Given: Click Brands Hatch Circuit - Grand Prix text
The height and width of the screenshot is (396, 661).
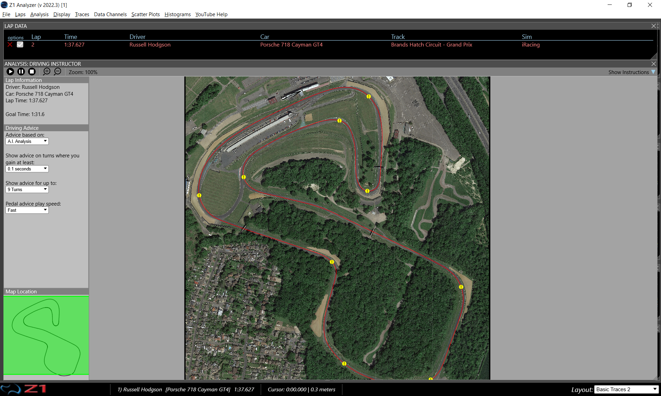Looking at the screenshot, I should point(431,45).
